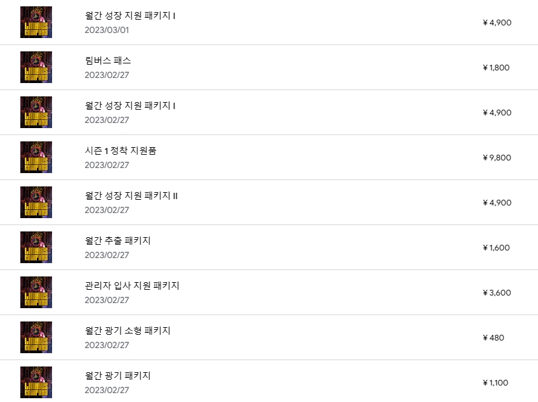Click the ¥480 price amount

(x=493, y=338)
